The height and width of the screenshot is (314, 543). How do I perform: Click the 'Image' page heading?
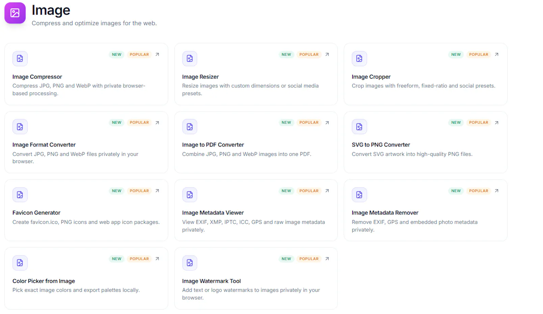[51, 11]
